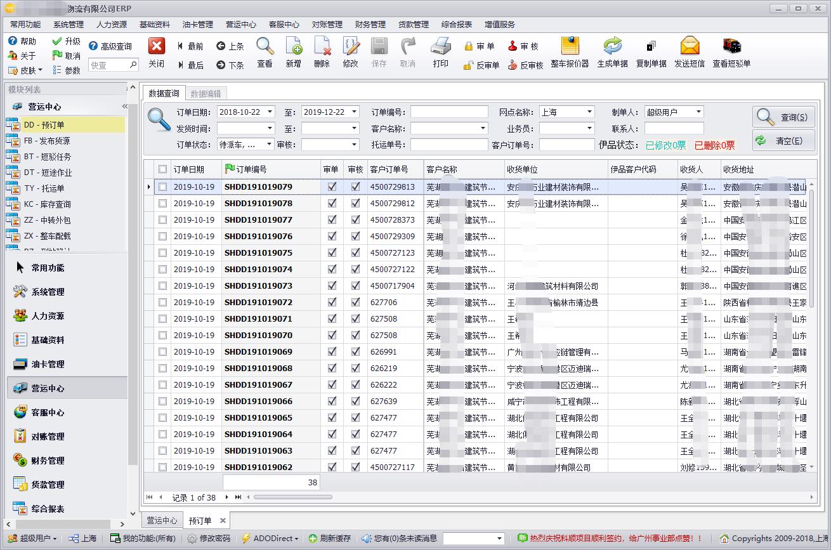
Task: Click the 发送短信 send SMS icon
Action: coord(689,47)
